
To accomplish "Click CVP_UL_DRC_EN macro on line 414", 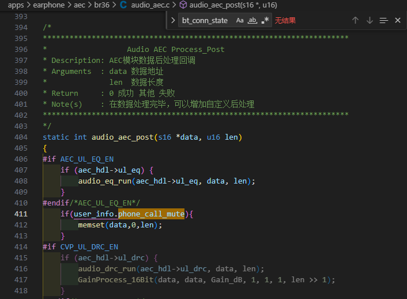I will 89,246.
